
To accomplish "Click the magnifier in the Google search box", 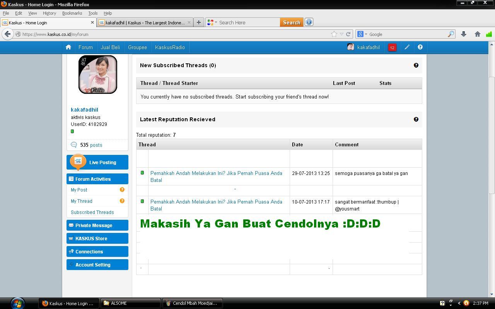I will pos(451,34).
